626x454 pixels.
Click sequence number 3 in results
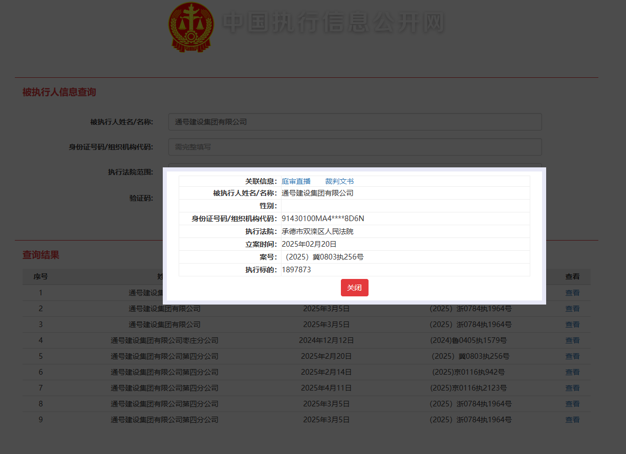[x=41, y=325]
